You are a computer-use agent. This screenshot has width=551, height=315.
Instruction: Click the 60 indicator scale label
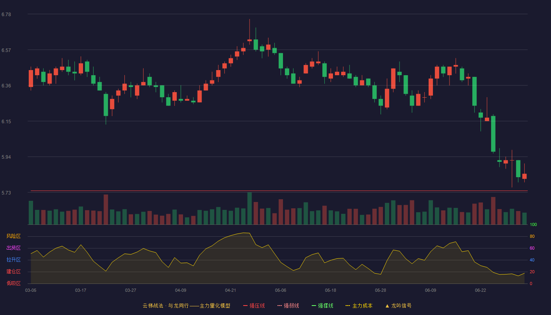point(532,248)
